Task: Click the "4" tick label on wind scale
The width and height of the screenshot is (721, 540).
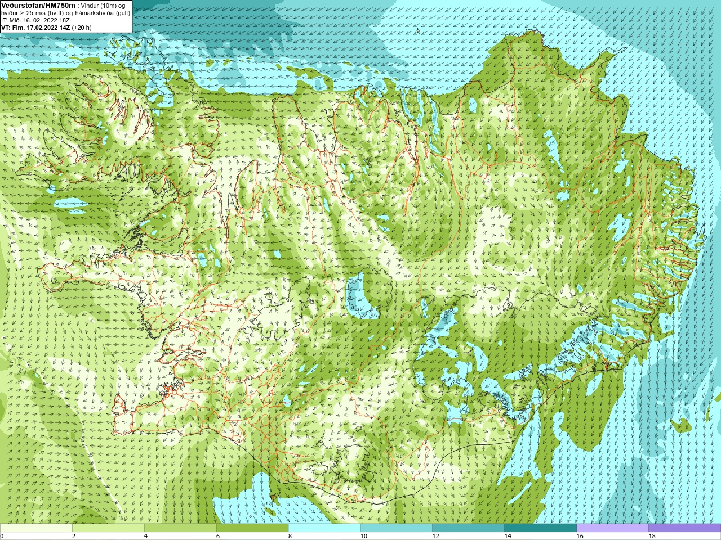Action: [146, 536]
